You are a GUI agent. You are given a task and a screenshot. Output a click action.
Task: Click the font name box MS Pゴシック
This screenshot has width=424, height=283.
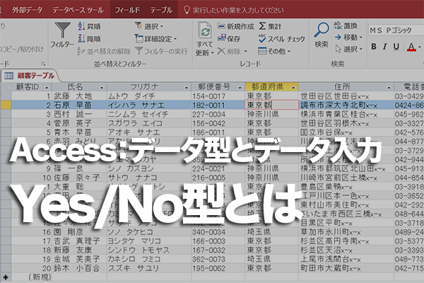point(396,30)
